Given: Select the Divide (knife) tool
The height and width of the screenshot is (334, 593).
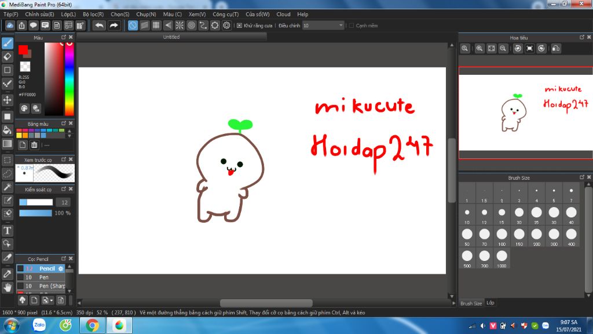Looking at the screenshot, I should pos(7,257).
